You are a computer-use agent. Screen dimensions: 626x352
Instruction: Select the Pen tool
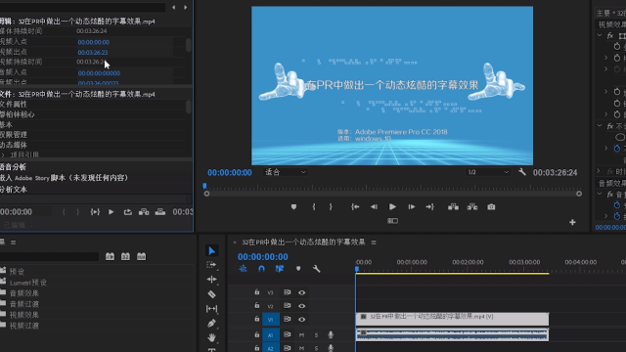click(x=211, y=324)
